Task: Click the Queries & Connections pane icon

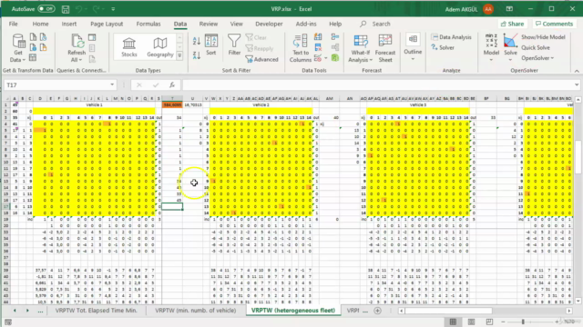Action: (92, 37)
